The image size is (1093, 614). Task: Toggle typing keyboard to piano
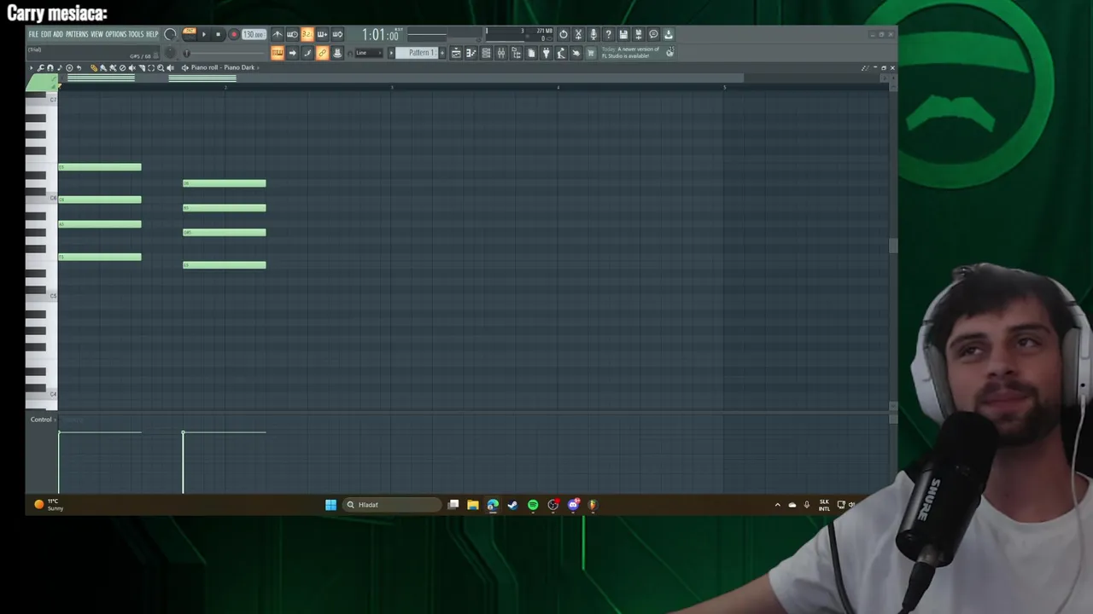coord(278,53)
